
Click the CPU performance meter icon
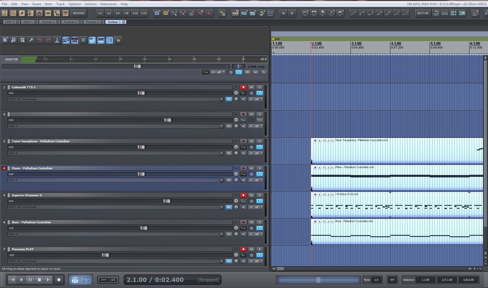pyautogui.click(x=65, y=13)
